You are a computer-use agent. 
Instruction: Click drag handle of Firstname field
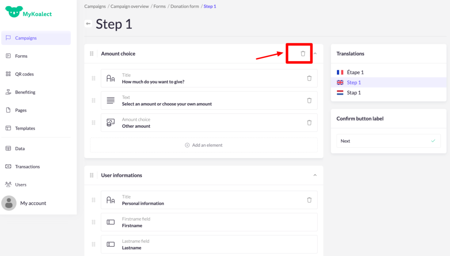[x=94, y=222]
